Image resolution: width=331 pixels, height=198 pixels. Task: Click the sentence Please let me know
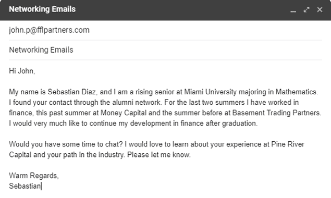(159, 155)
